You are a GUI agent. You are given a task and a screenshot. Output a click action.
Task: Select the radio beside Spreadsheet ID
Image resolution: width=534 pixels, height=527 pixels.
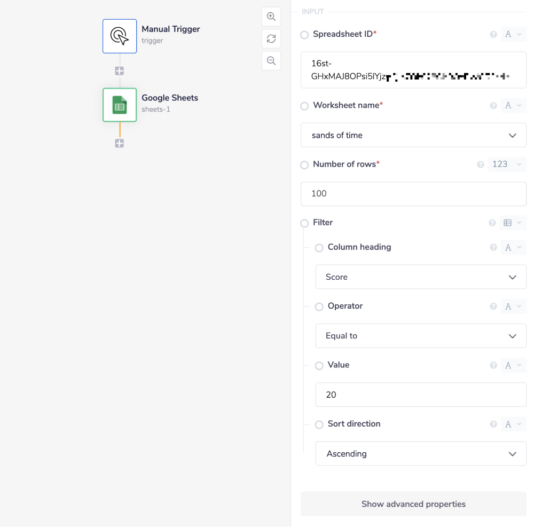click(304, 35)
